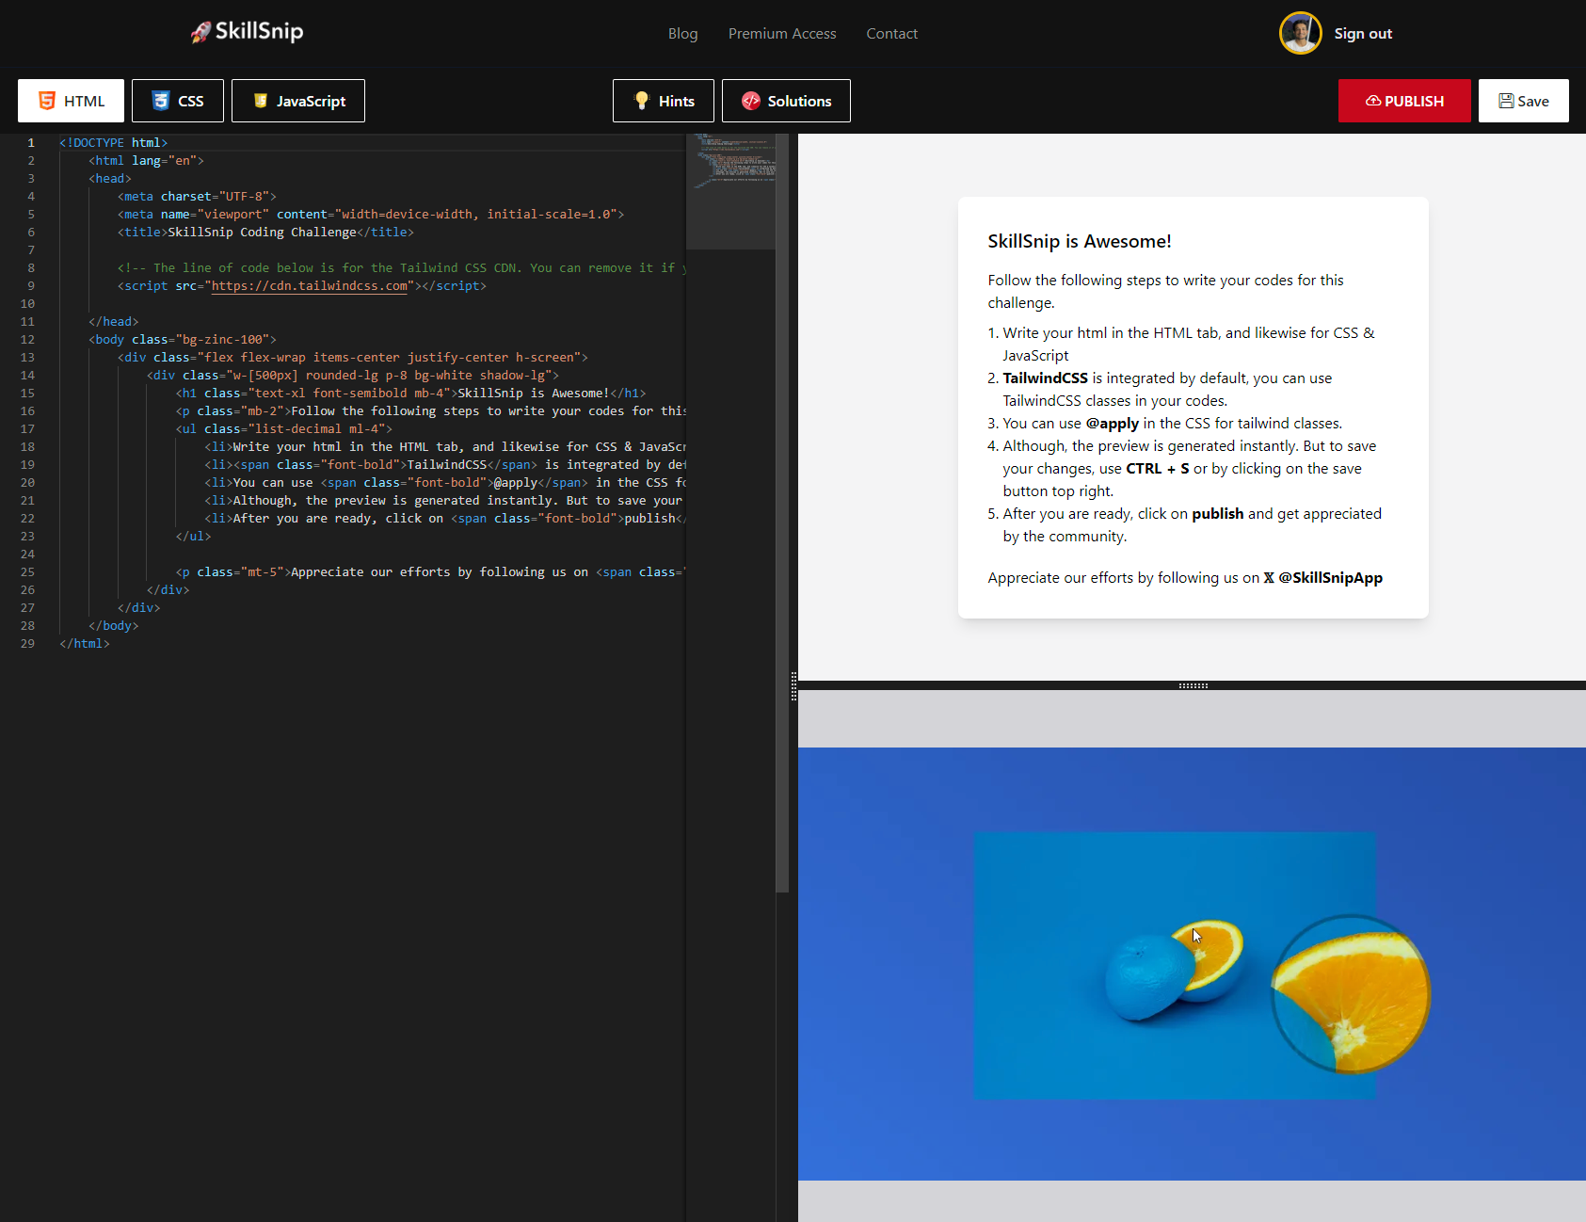
Task: Click the body class bg-zinc-100 line
Action: point(183,340)
